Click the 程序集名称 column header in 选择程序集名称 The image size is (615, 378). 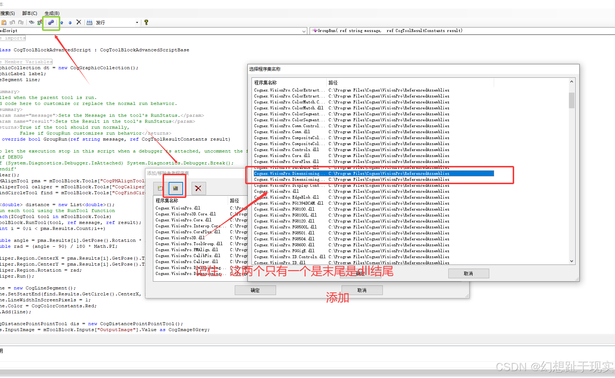pyautogui.click(x=289, y=83)
